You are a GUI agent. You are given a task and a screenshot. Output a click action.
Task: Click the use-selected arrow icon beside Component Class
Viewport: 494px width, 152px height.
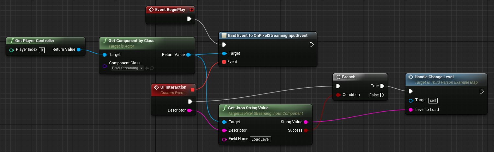147,68
